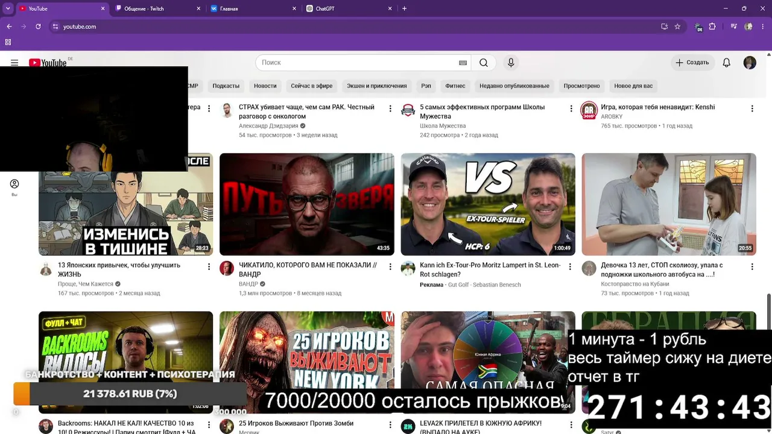Open ВАНДР channel avatar
Viewport: 772px width, 434px height.
click(x=227, y=268)
